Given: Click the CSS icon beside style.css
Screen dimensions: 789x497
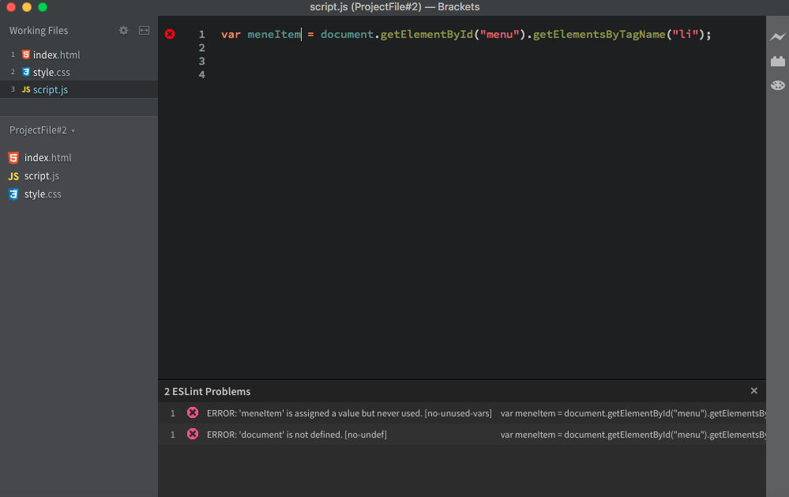Looking at the screenshot, I should coord(24,72).
